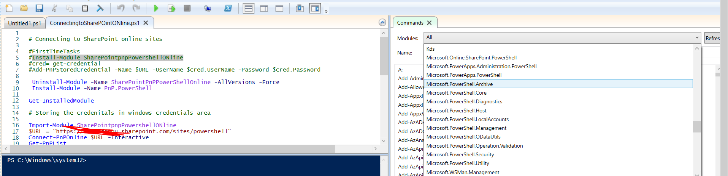Click the console prompt PS C:\Windows\system32>
The height and width of the screenshot is (176, 728).
point(47,160)
